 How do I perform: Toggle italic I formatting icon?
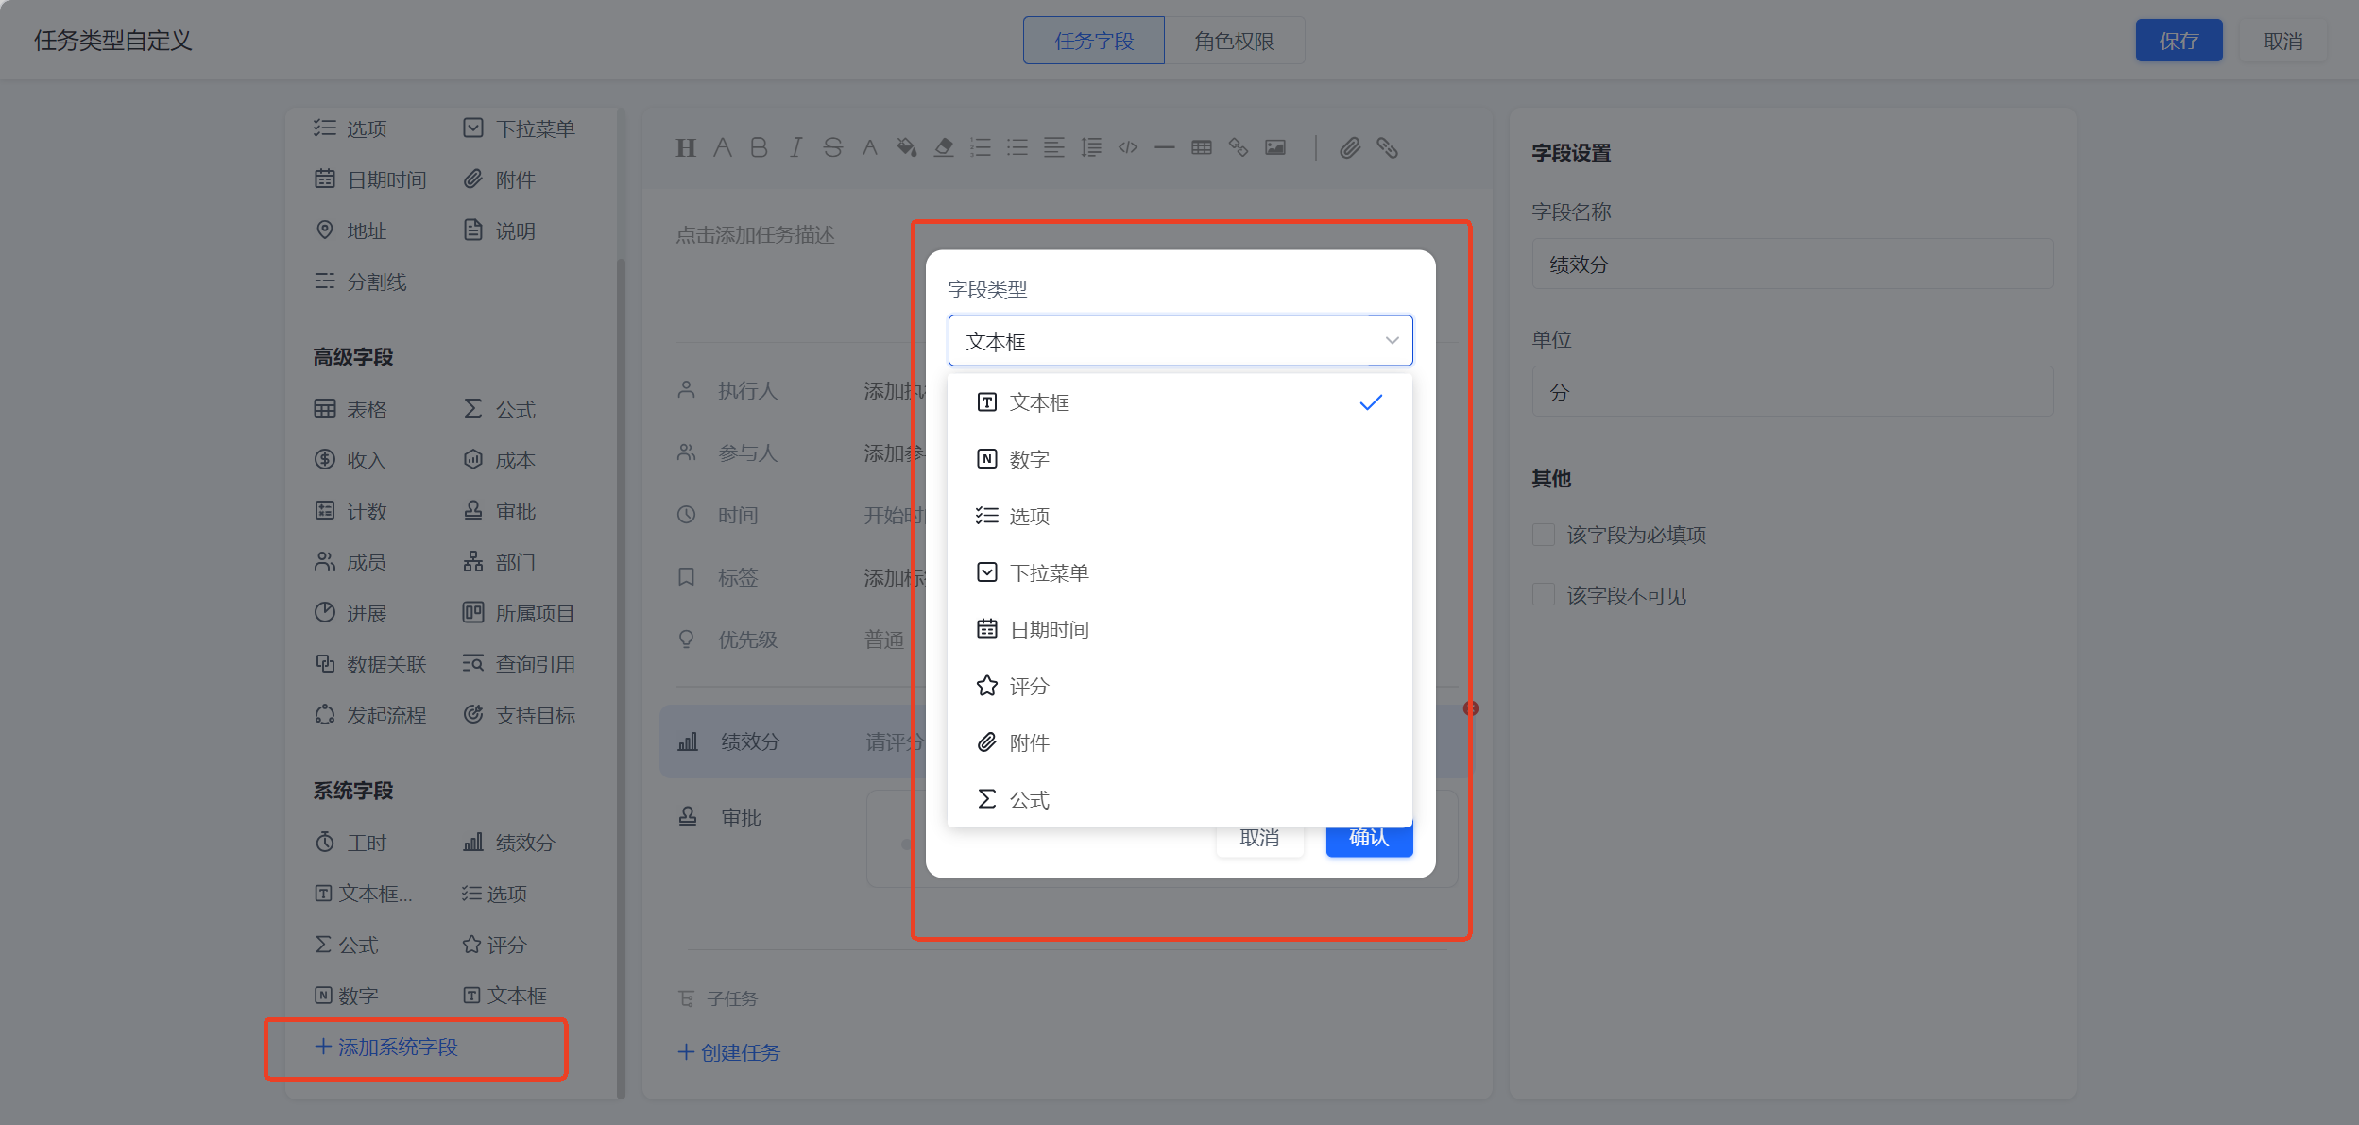(x=795, y=147)
